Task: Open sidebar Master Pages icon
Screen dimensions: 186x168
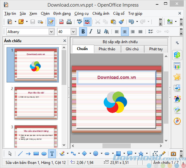Action: [177, 66]
